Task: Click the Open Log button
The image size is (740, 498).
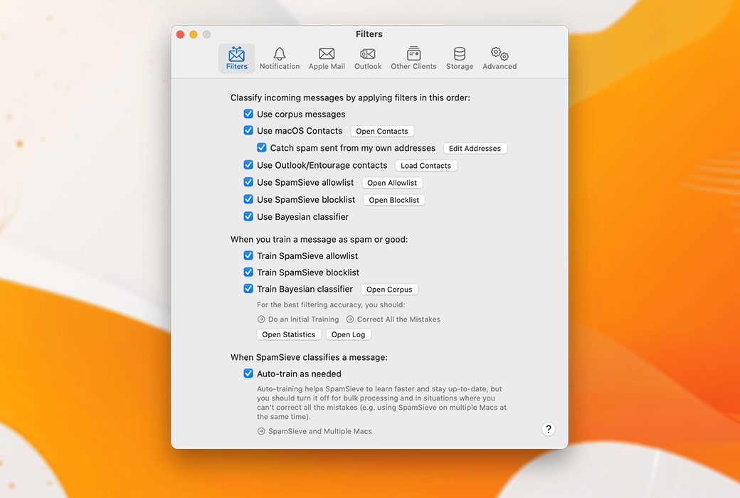Action: click(x=348, y=334)
